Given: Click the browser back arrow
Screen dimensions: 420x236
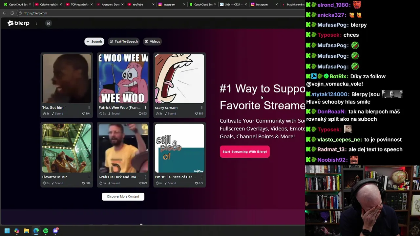Looking at the screenshot, I should 4,13.
